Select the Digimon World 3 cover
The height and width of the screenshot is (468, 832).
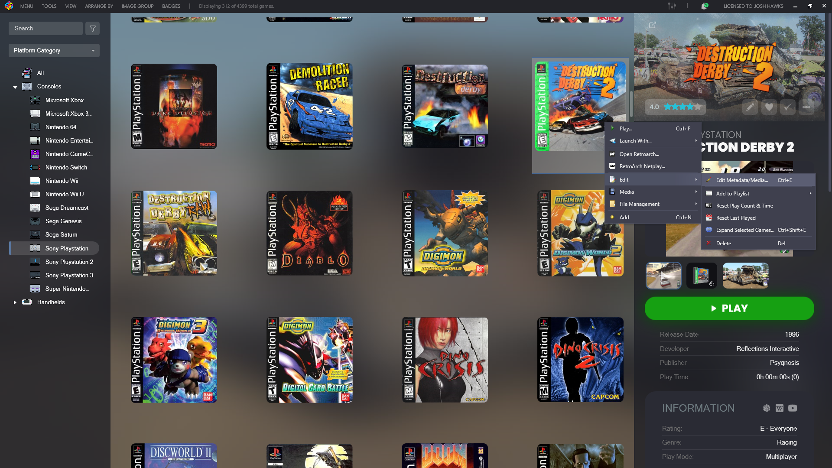tap(174, 360)
